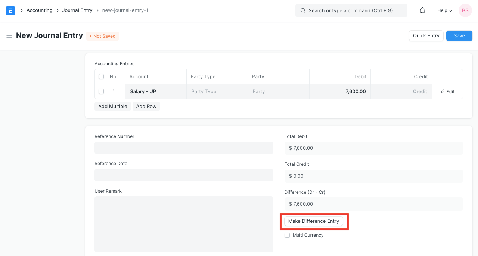Go to Accounting breadcrumb
The image size is (478, 256).
pos(39,10)
